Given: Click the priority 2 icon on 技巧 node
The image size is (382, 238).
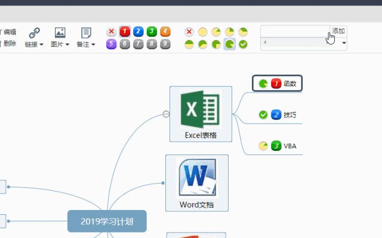Looking at the screenshot, I should [276, 115].
